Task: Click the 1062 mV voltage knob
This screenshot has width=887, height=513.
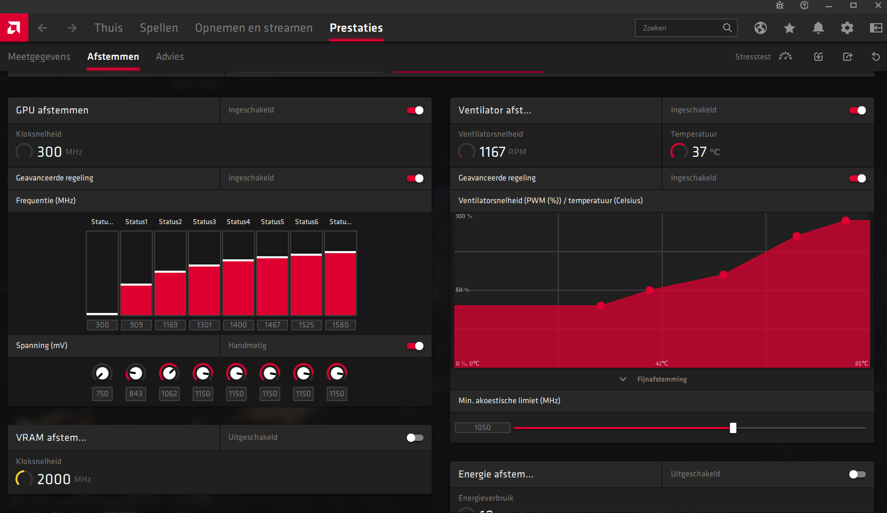Action: coord(169,373)
